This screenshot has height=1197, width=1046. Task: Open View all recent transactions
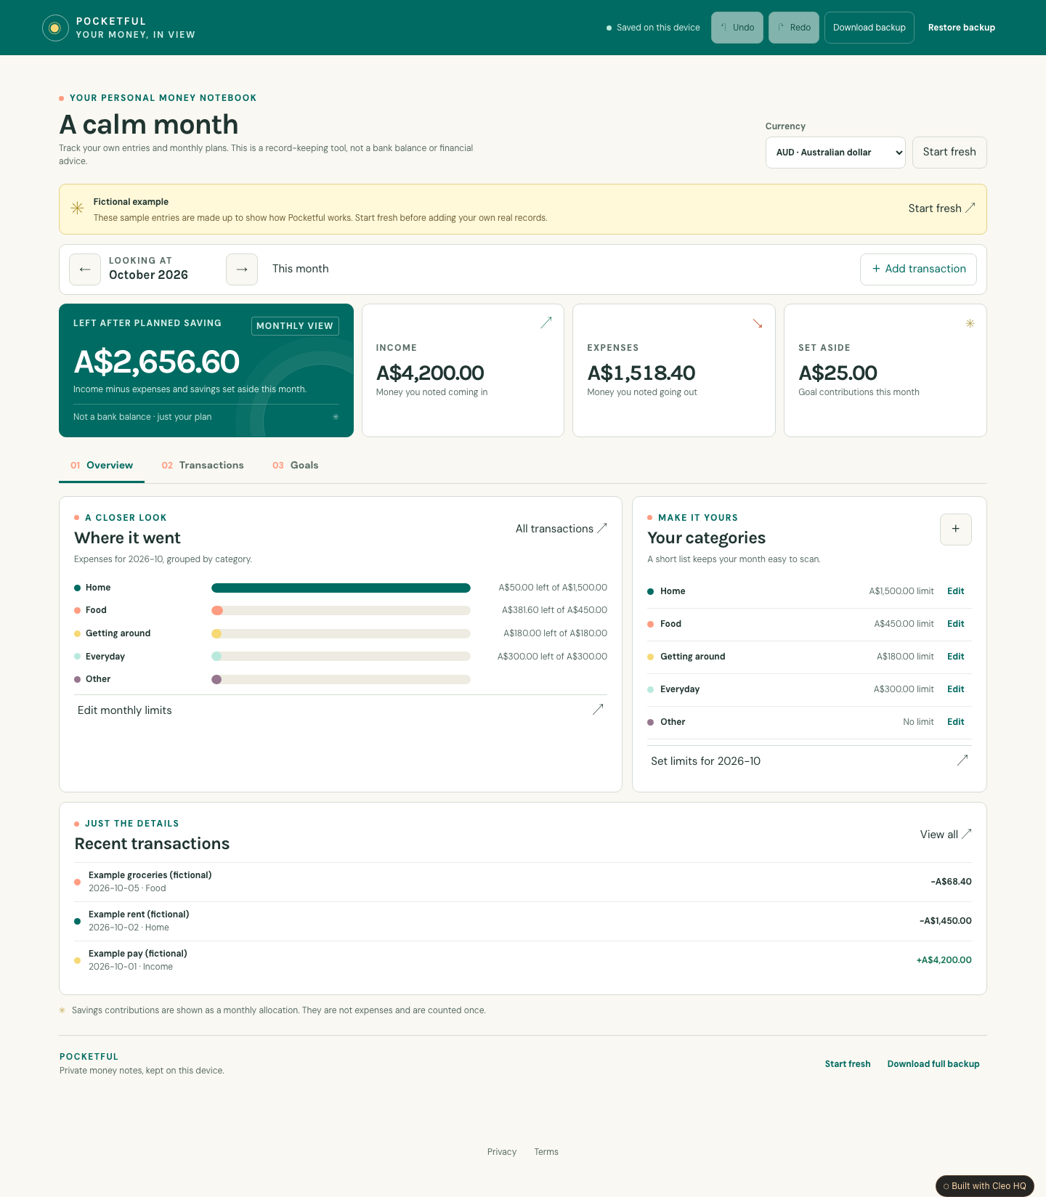(946, 835)
